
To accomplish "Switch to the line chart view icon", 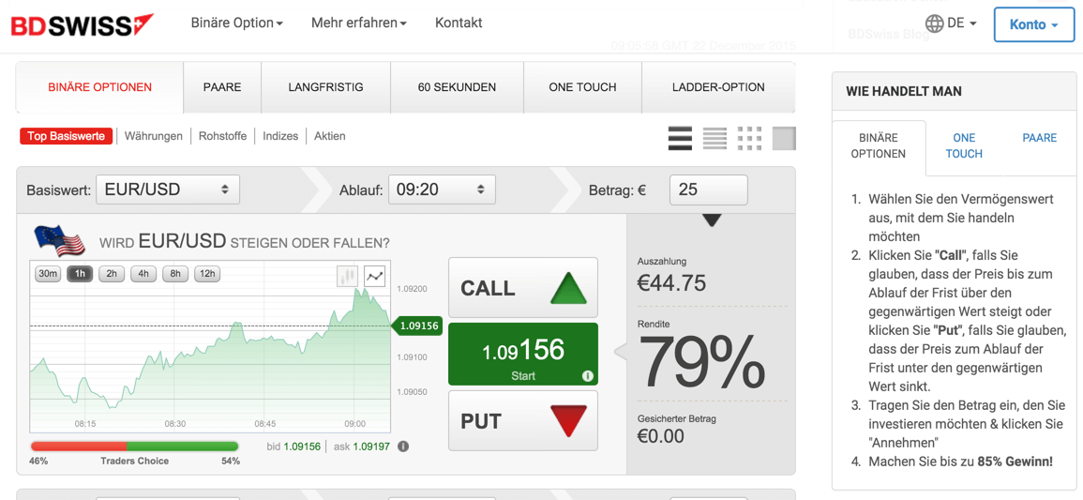I will (374, 276).
